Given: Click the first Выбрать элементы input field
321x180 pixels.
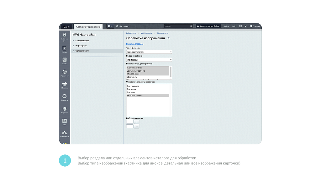Looking at the screenshot, I should pyautogui.click(x=130, y=122).
